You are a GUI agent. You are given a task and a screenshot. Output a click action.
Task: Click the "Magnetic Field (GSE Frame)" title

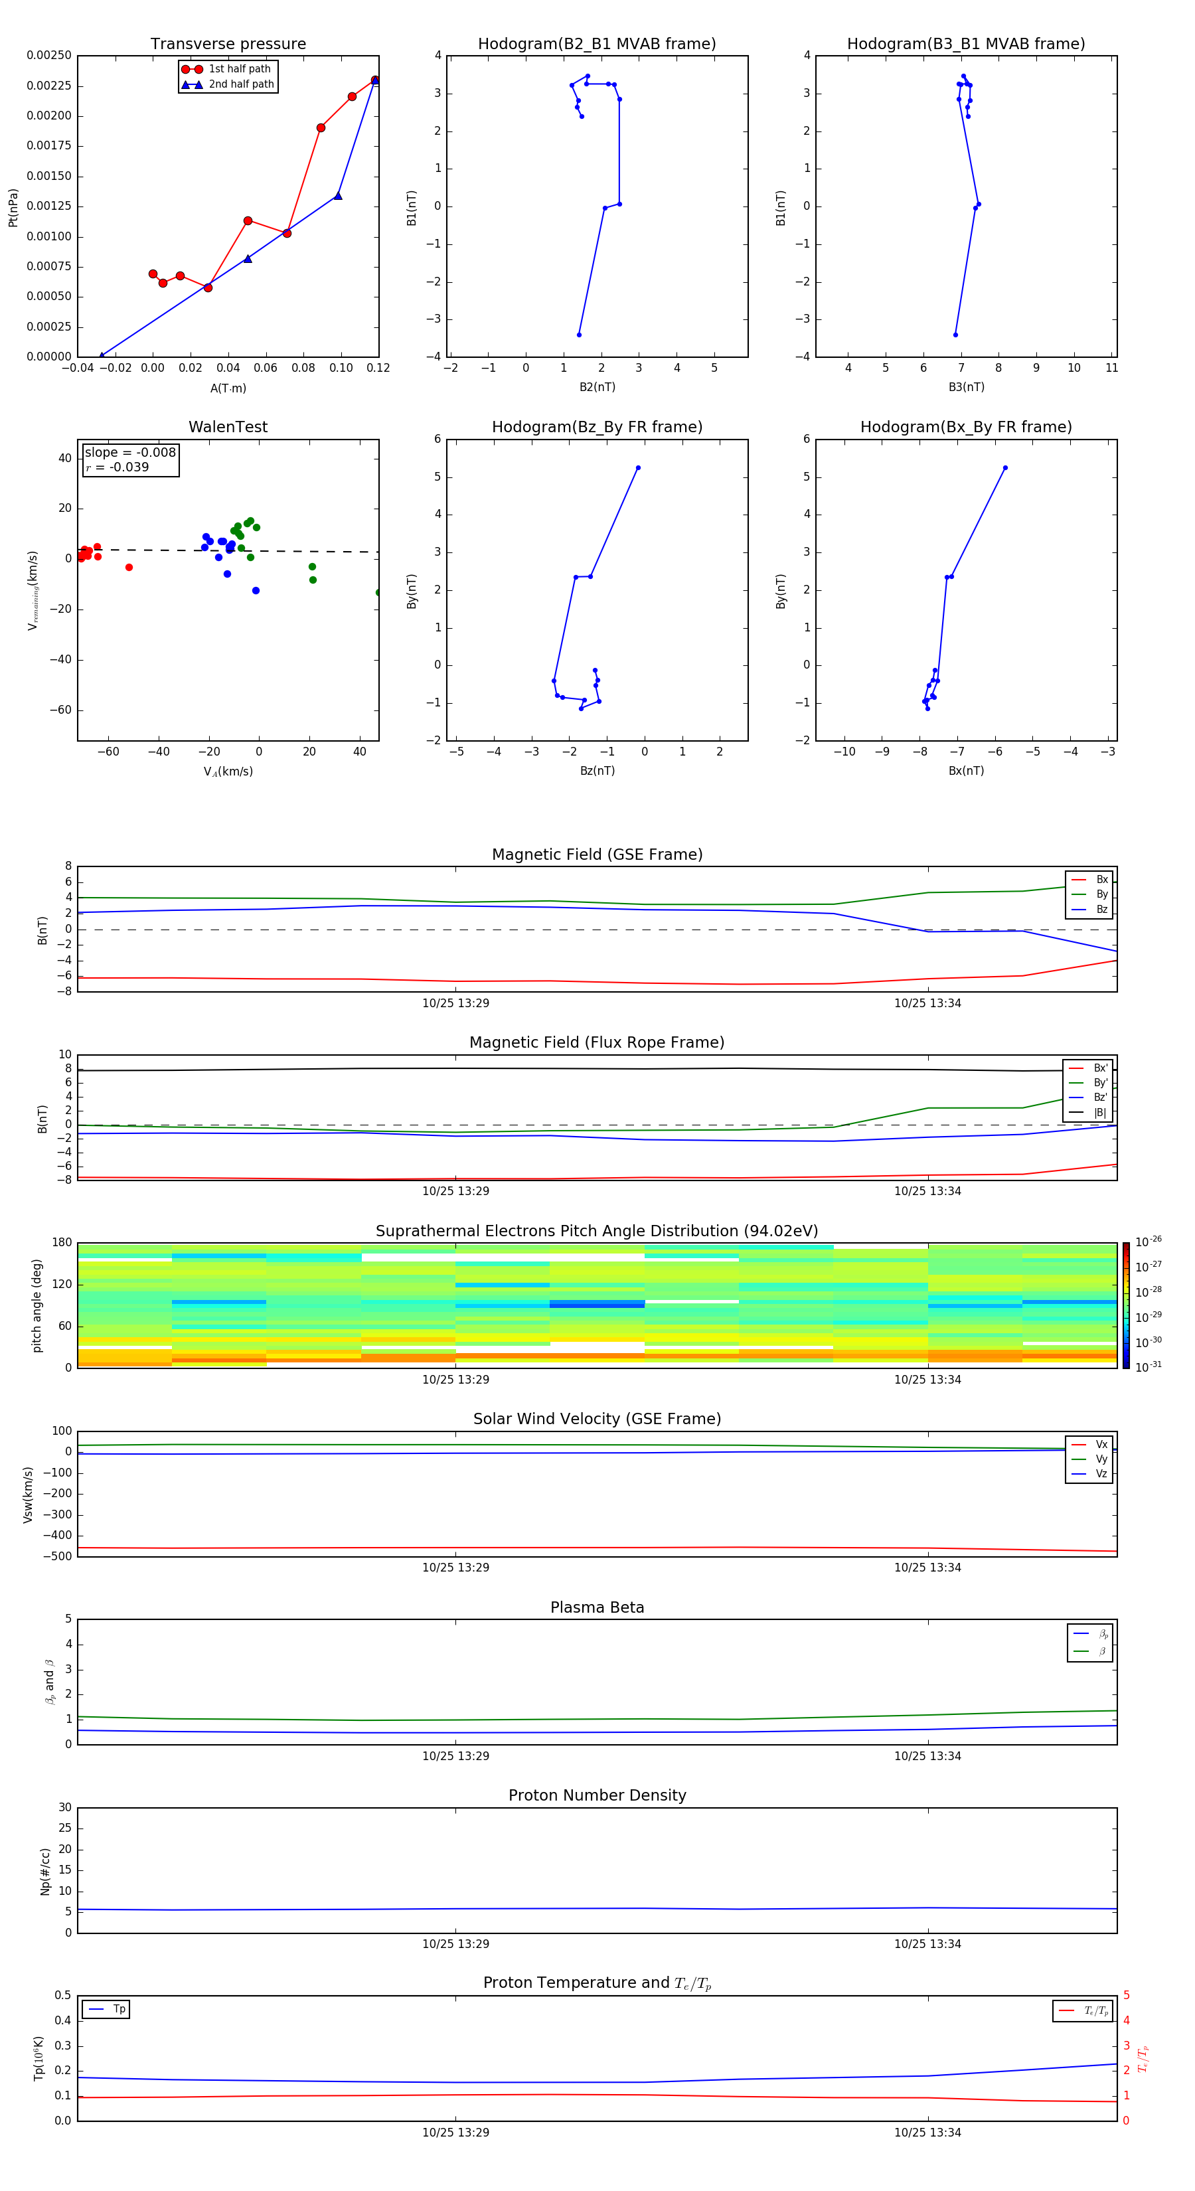(x=597, y=854)
